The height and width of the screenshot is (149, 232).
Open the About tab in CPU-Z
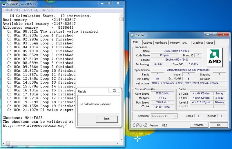tap(209, 43)
